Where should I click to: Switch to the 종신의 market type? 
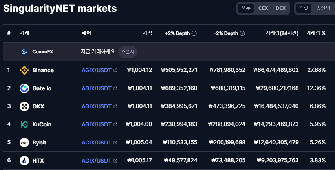pyautogui.click(x=323, y=8)
